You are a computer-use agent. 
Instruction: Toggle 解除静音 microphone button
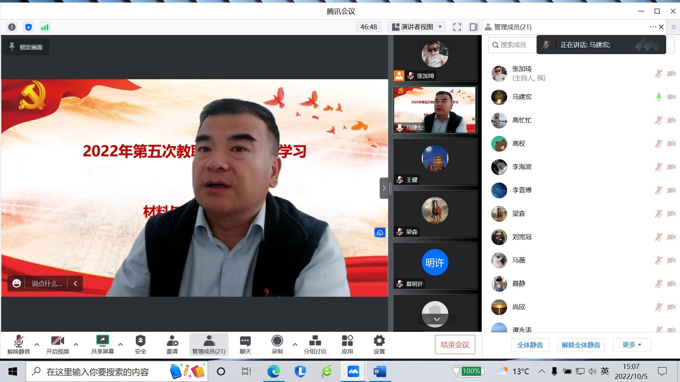pyautogui.click(x=18, y=345)
